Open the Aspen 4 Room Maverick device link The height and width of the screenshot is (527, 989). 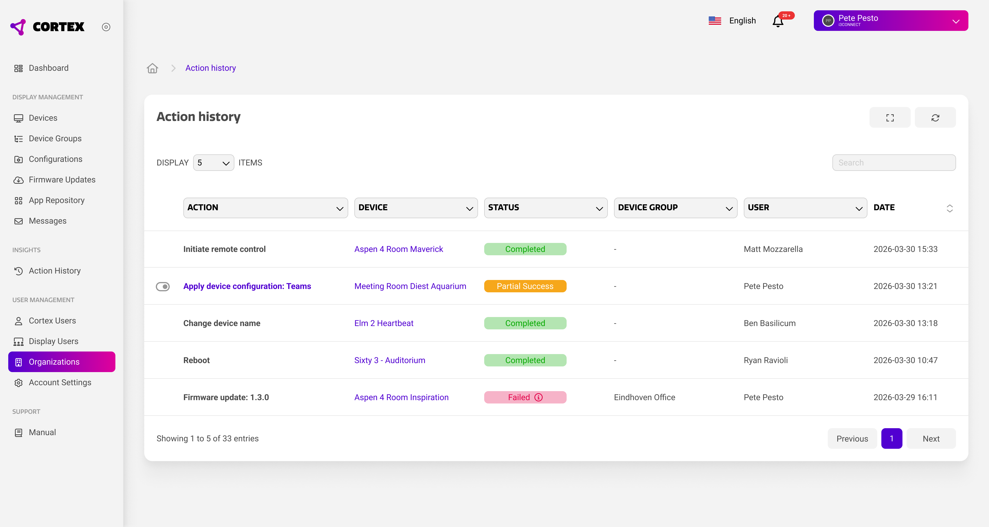(398, 249)
